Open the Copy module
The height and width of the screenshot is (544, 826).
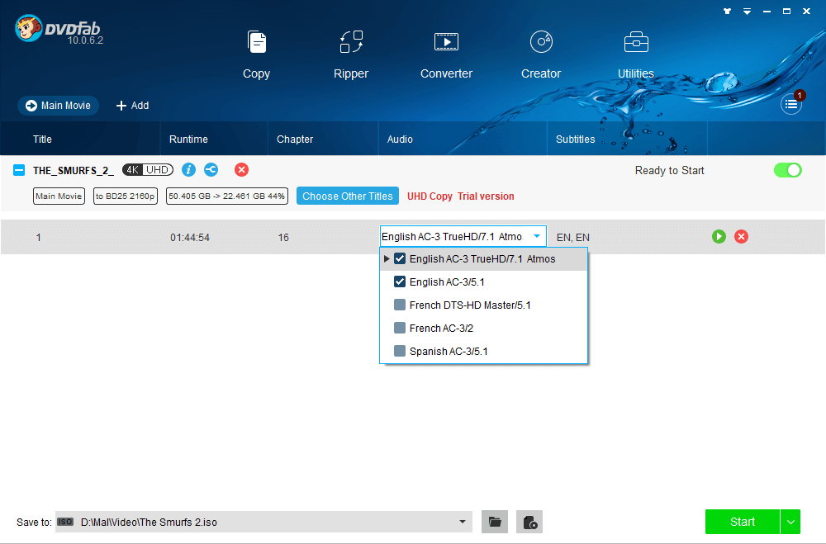(257, 54)
